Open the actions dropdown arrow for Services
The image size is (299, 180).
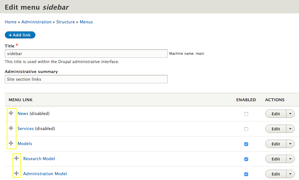[x=290, y=129]
